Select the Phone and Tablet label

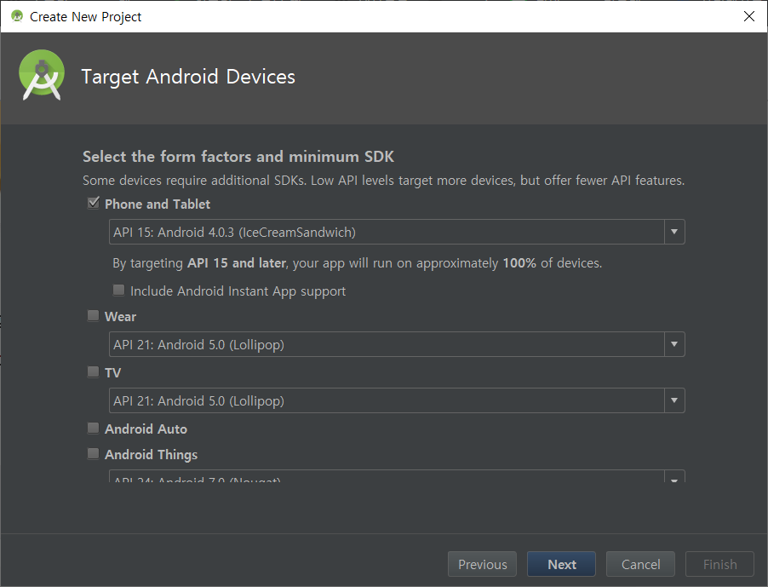[x=158, y=204]
